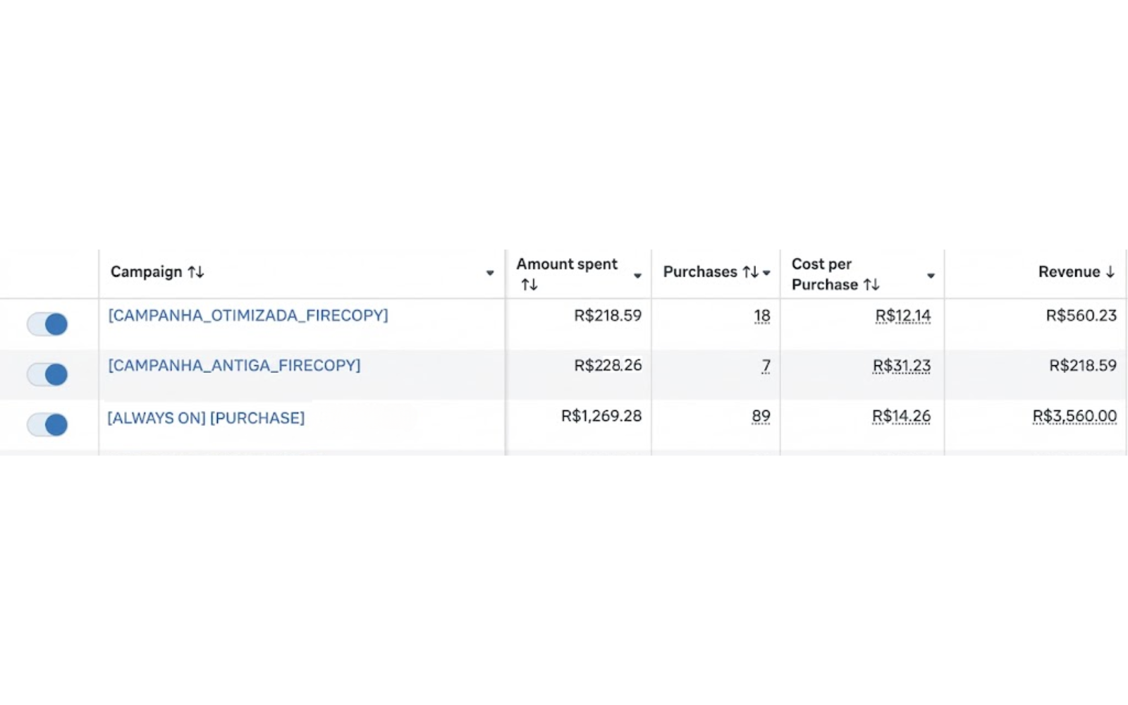
Task: Click the 89 purchases value
Action: [761, 416]
